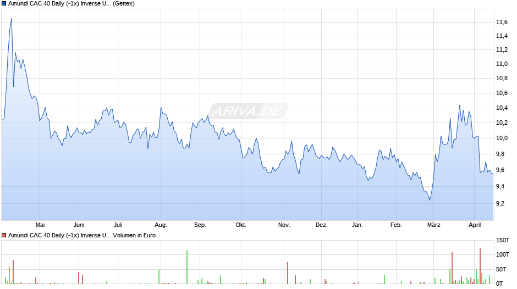Click the 'Juni' month label on the x-axis
517x289 pixels.
[79, 225]
